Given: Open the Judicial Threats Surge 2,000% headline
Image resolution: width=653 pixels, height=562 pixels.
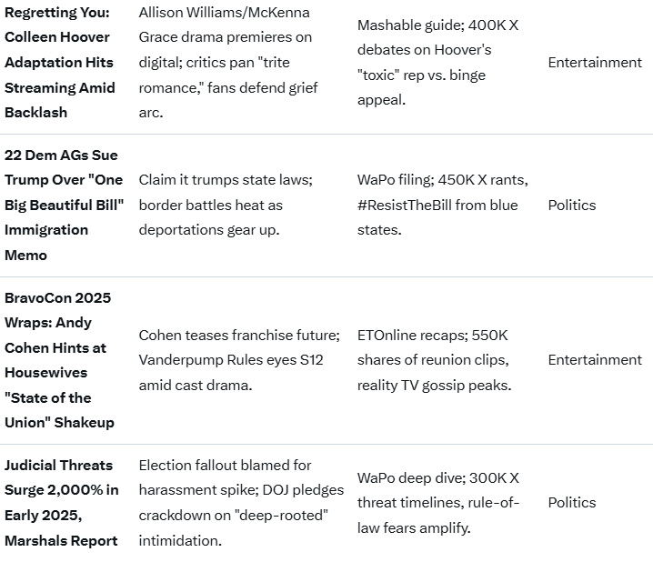Looking at the screenshot, I should tap(61, 502).
